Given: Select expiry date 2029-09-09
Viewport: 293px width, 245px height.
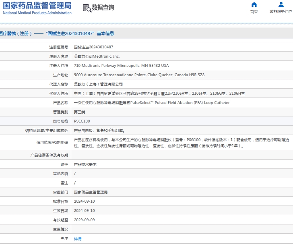Looking at the screenshot, I should pyautogui.click(x=84, y=220).
